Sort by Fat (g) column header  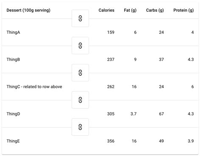130,10
